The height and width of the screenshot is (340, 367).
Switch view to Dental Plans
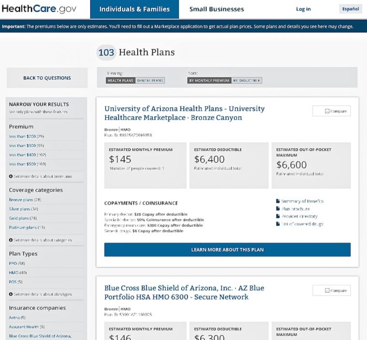150,81
